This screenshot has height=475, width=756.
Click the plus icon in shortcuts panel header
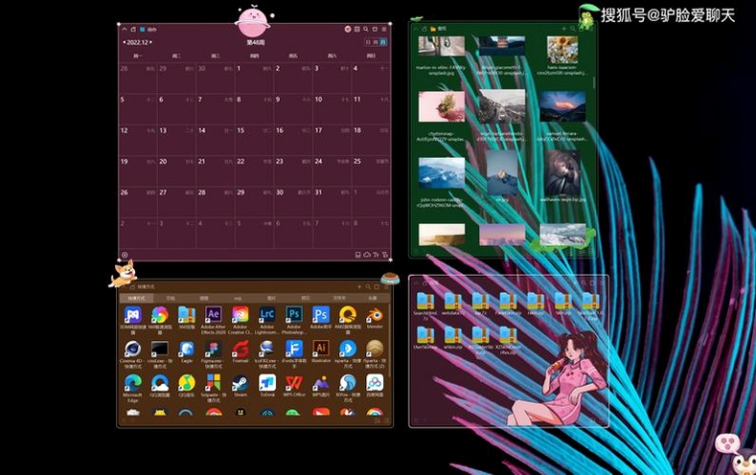(359, 286)
